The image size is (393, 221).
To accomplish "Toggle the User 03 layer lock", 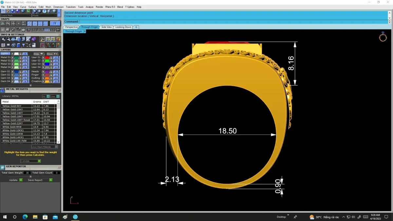I will 51,64.
